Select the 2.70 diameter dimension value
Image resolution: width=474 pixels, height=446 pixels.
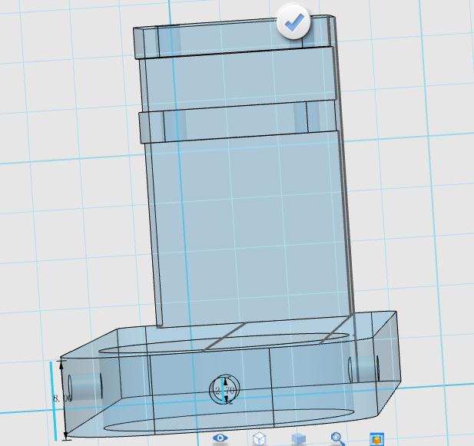[225, 391]
